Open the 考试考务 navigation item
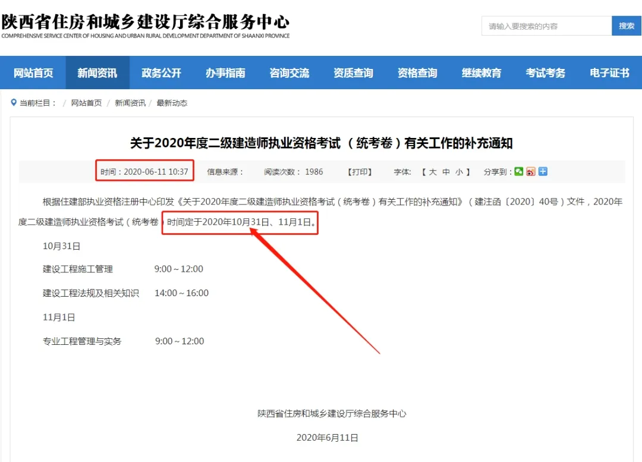Viewport: 642px width, 462px height. tap(545, 73)
